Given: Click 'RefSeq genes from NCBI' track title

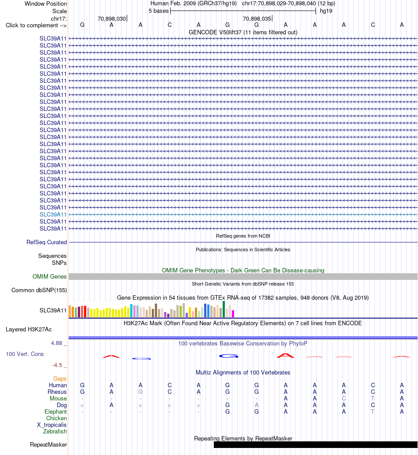Looking at the screenshot, I should [x=243, y=236].
